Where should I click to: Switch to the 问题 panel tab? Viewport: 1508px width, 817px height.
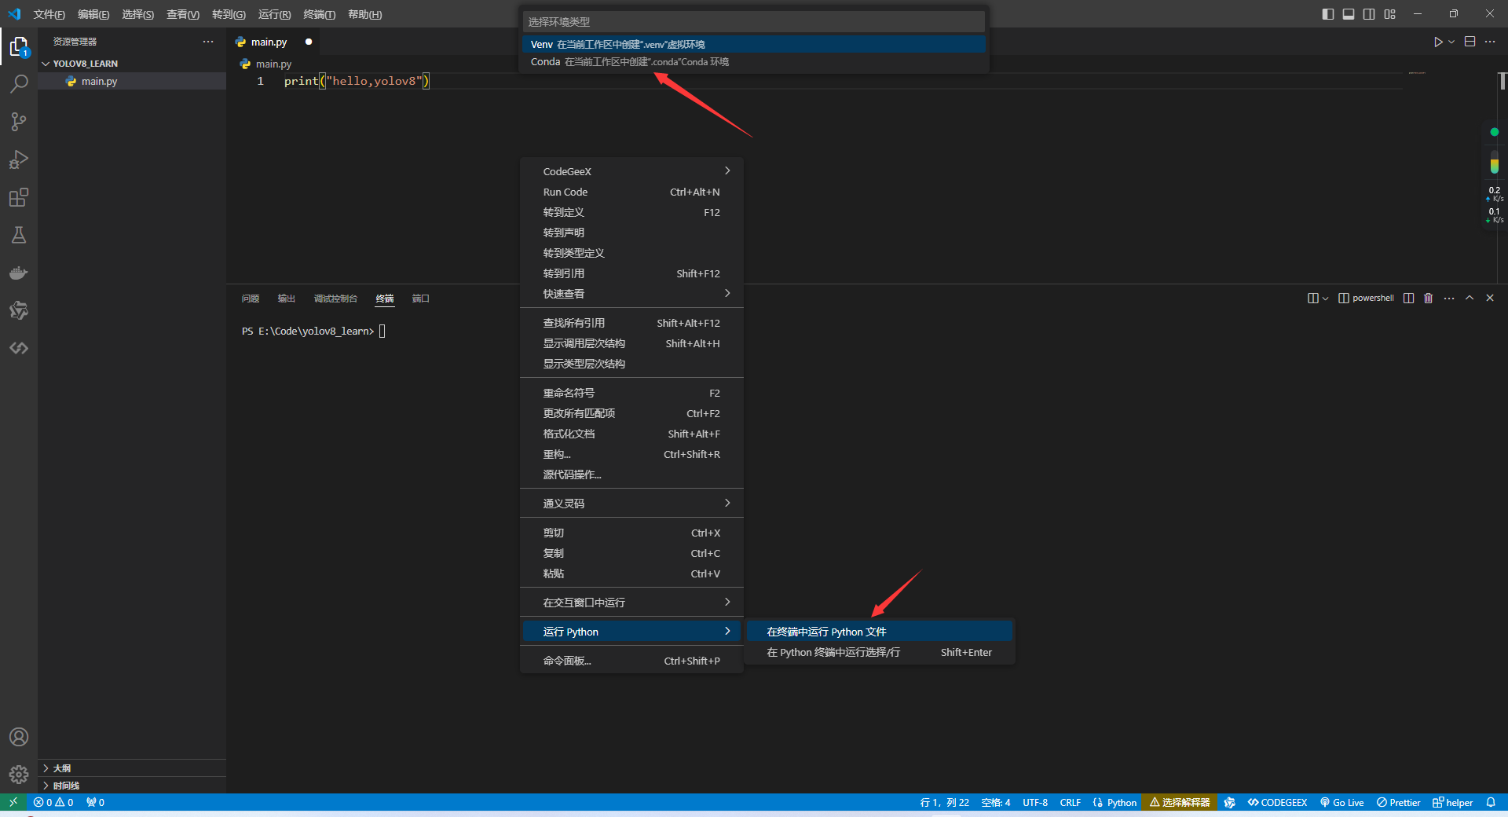tap(251, 299)
